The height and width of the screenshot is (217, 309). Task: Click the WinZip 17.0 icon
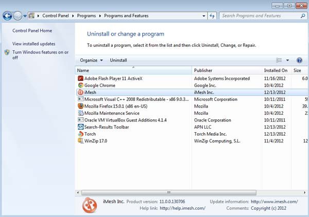tap(80, 141)
